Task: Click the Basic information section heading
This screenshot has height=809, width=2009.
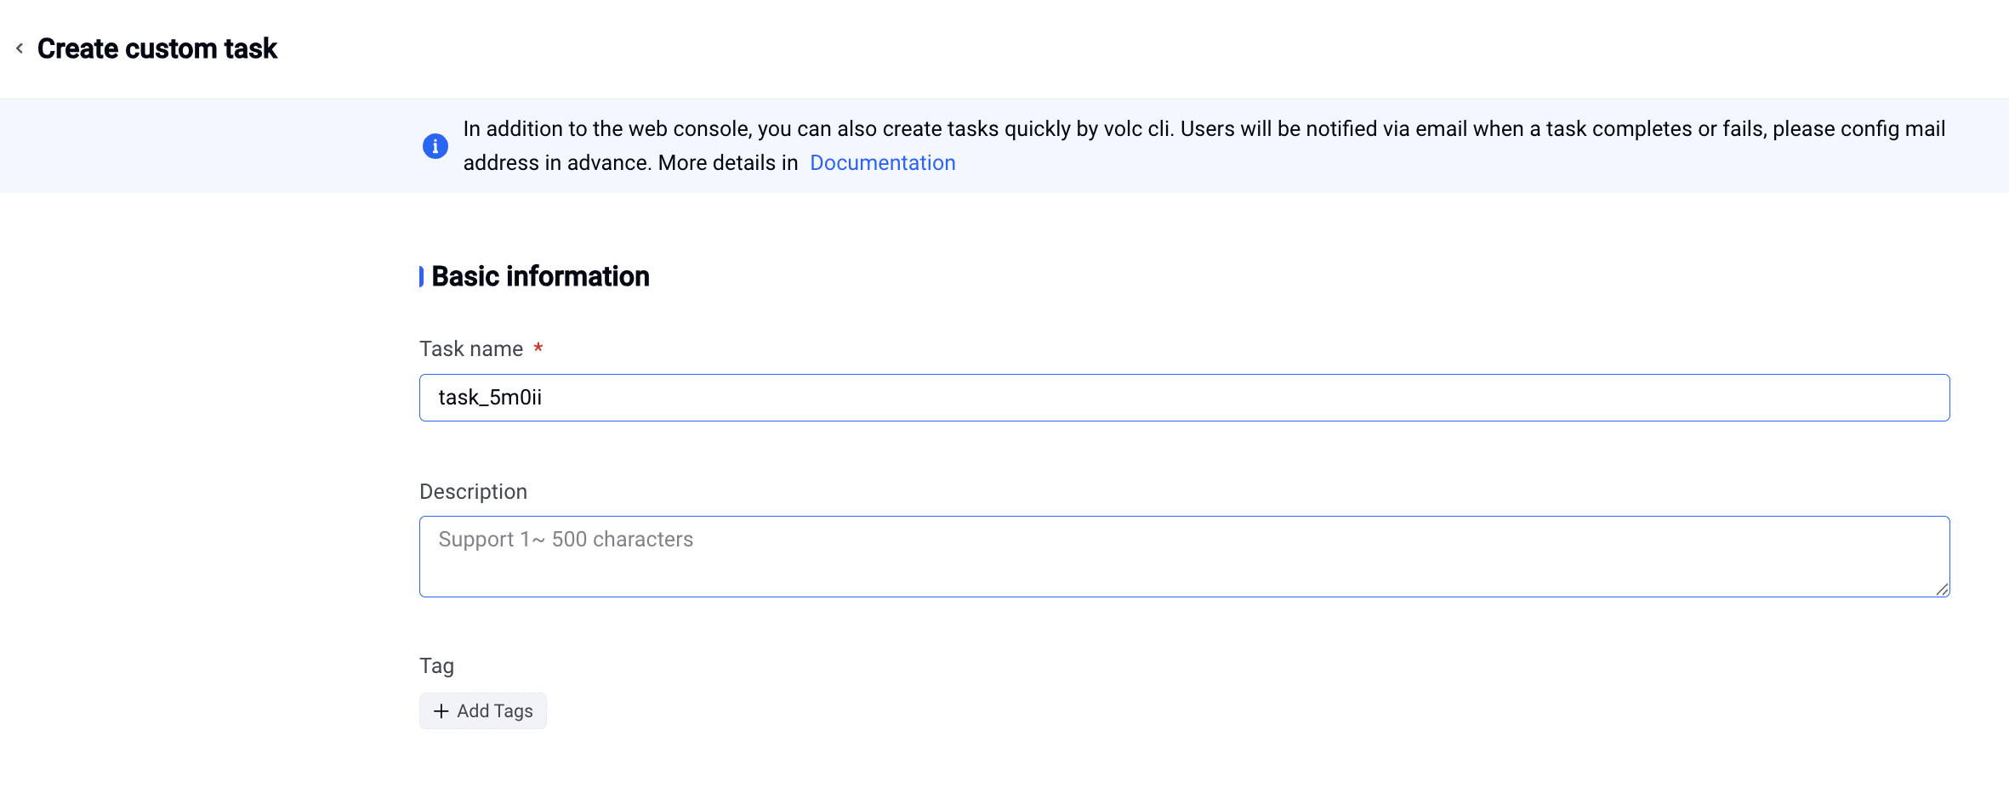Action: tap(540, 276)
